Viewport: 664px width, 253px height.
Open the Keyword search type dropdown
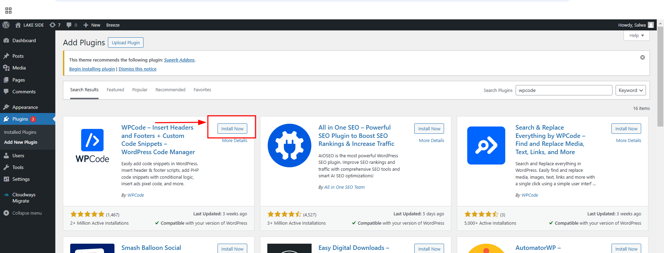[x=630, y=90]
